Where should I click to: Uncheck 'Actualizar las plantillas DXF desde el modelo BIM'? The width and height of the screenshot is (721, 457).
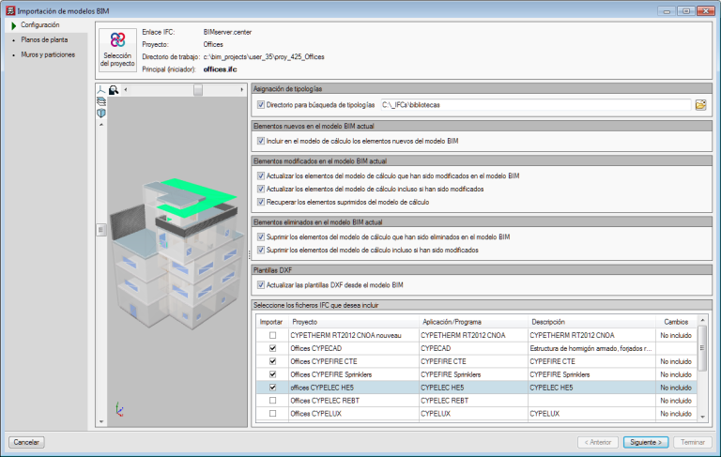tap(261, 285)
